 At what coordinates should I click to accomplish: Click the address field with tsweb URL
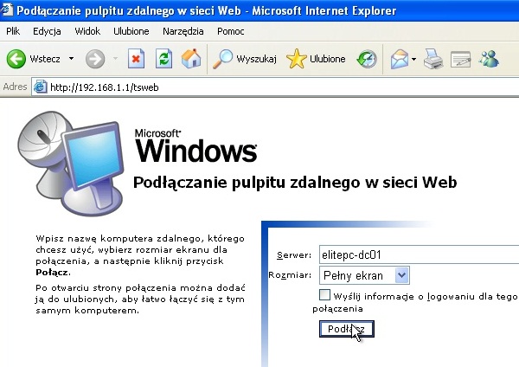click(275, 87)
